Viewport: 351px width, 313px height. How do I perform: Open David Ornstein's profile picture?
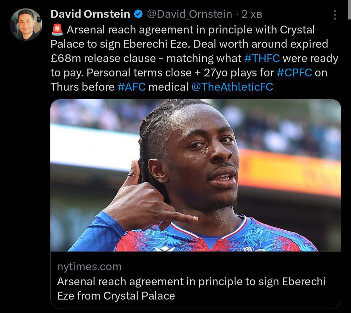(x=26, y=24)
